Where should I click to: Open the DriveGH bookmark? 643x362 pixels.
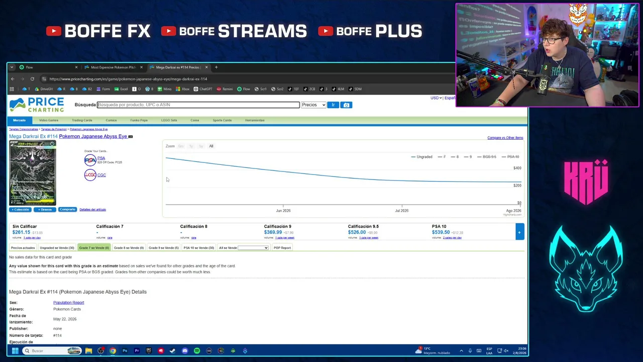[43, 89]
